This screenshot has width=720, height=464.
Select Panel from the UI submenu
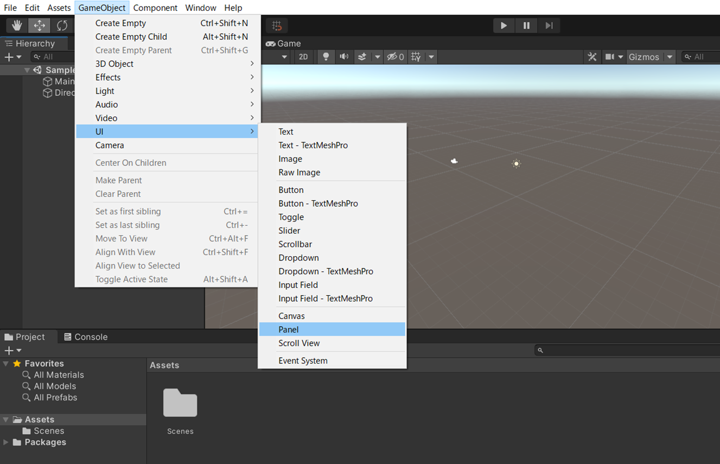coord(288,329)
